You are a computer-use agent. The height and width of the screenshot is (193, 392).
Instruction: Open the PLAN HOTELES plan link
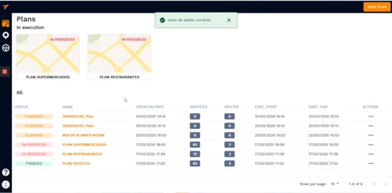(x=76, y=164)
